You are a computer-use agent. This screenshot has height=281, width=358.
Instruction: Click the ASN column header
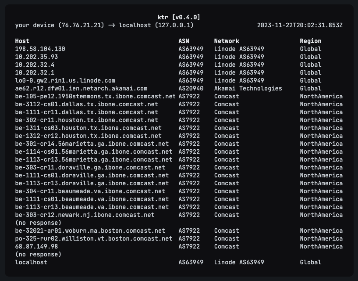(184, 41)
